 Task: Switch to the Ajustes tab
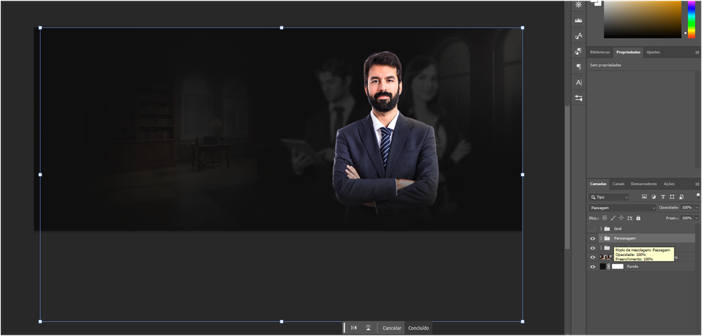point(653,53)
